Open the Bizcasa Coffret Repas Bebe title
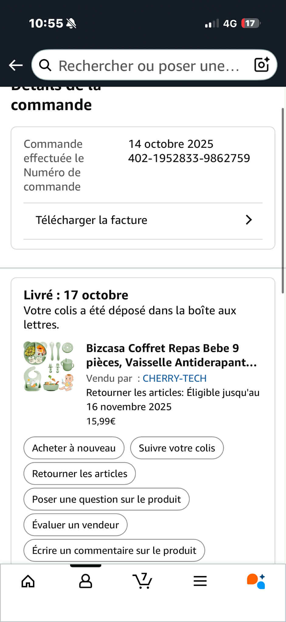286x622 pixels. tap(171, 355)
